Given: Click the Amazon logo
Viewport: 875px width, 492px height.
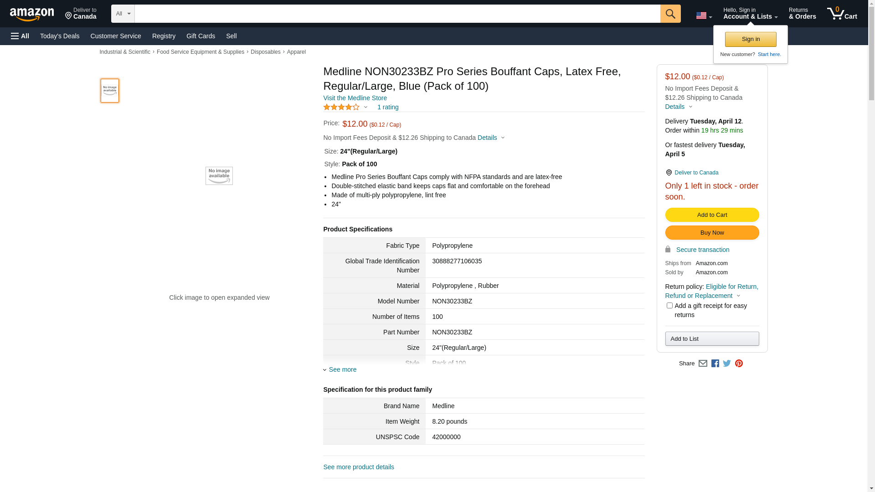Looking at the screenshot, I should [32, 15].
